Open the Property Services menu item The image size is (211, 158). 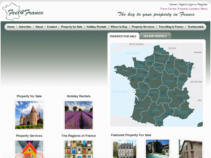(143, 27)
